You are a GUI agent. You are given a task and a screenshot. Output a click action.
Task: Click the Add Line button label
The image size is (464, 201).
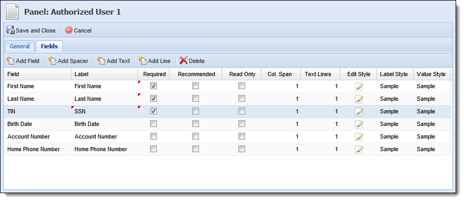click(x=159, y=61)
